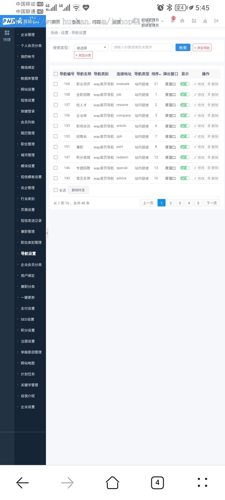Click the logout arrow icon in header
Screen dimensions: 225x500
pyautogui.click(x=216, y=21)
